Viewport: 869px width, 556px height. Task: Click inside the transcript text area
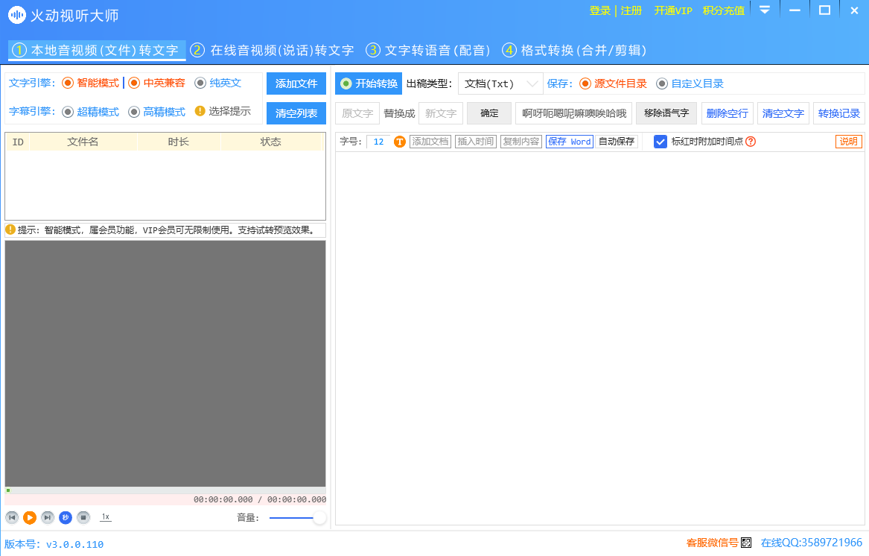(599, 338)
